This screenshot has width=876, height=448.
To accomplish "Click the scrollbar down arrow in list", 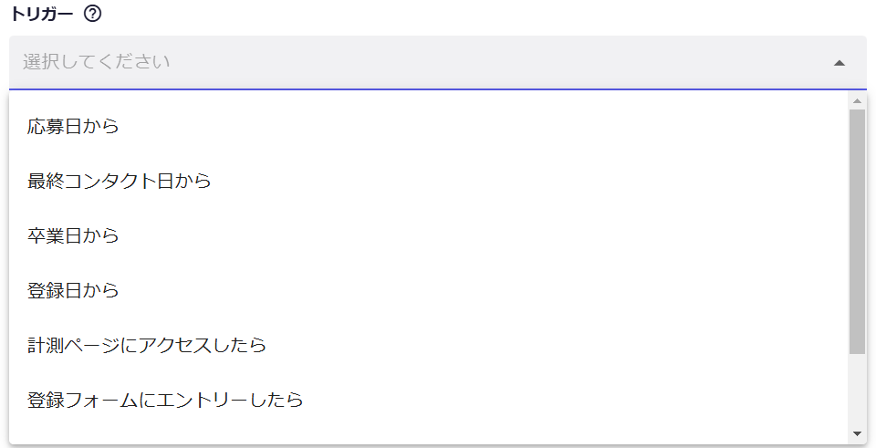I will [x=857, y=432].
